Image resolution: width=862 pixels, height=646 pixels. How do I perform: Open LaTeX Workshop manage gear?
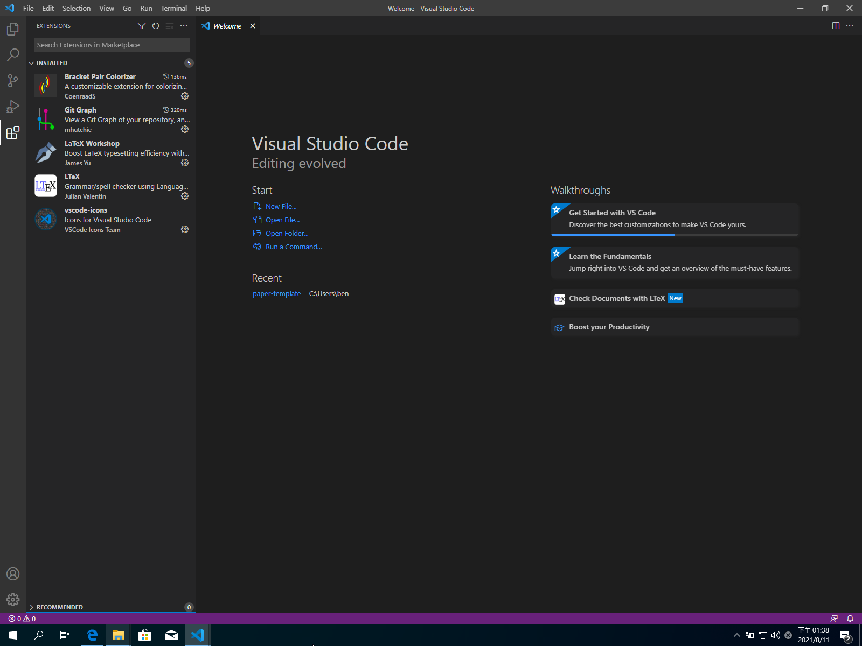pos(185,163)
